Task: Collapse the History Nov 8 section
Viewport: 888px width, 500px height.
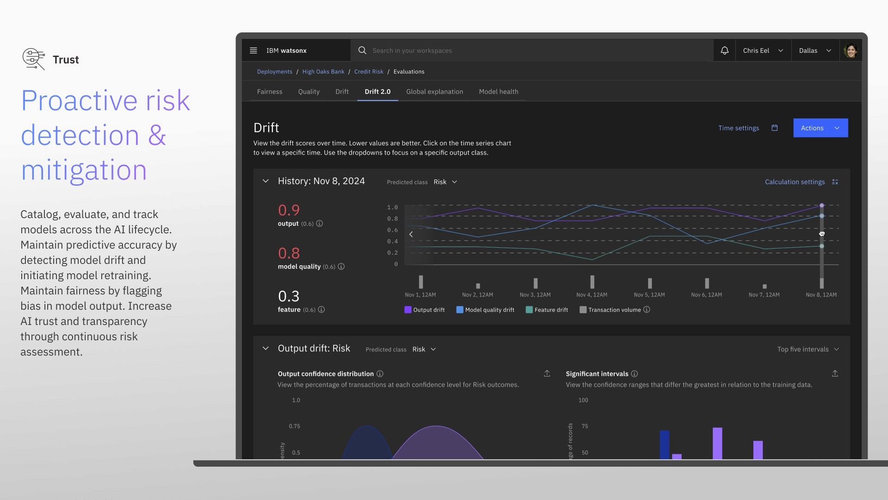Action: click(265, 181)
